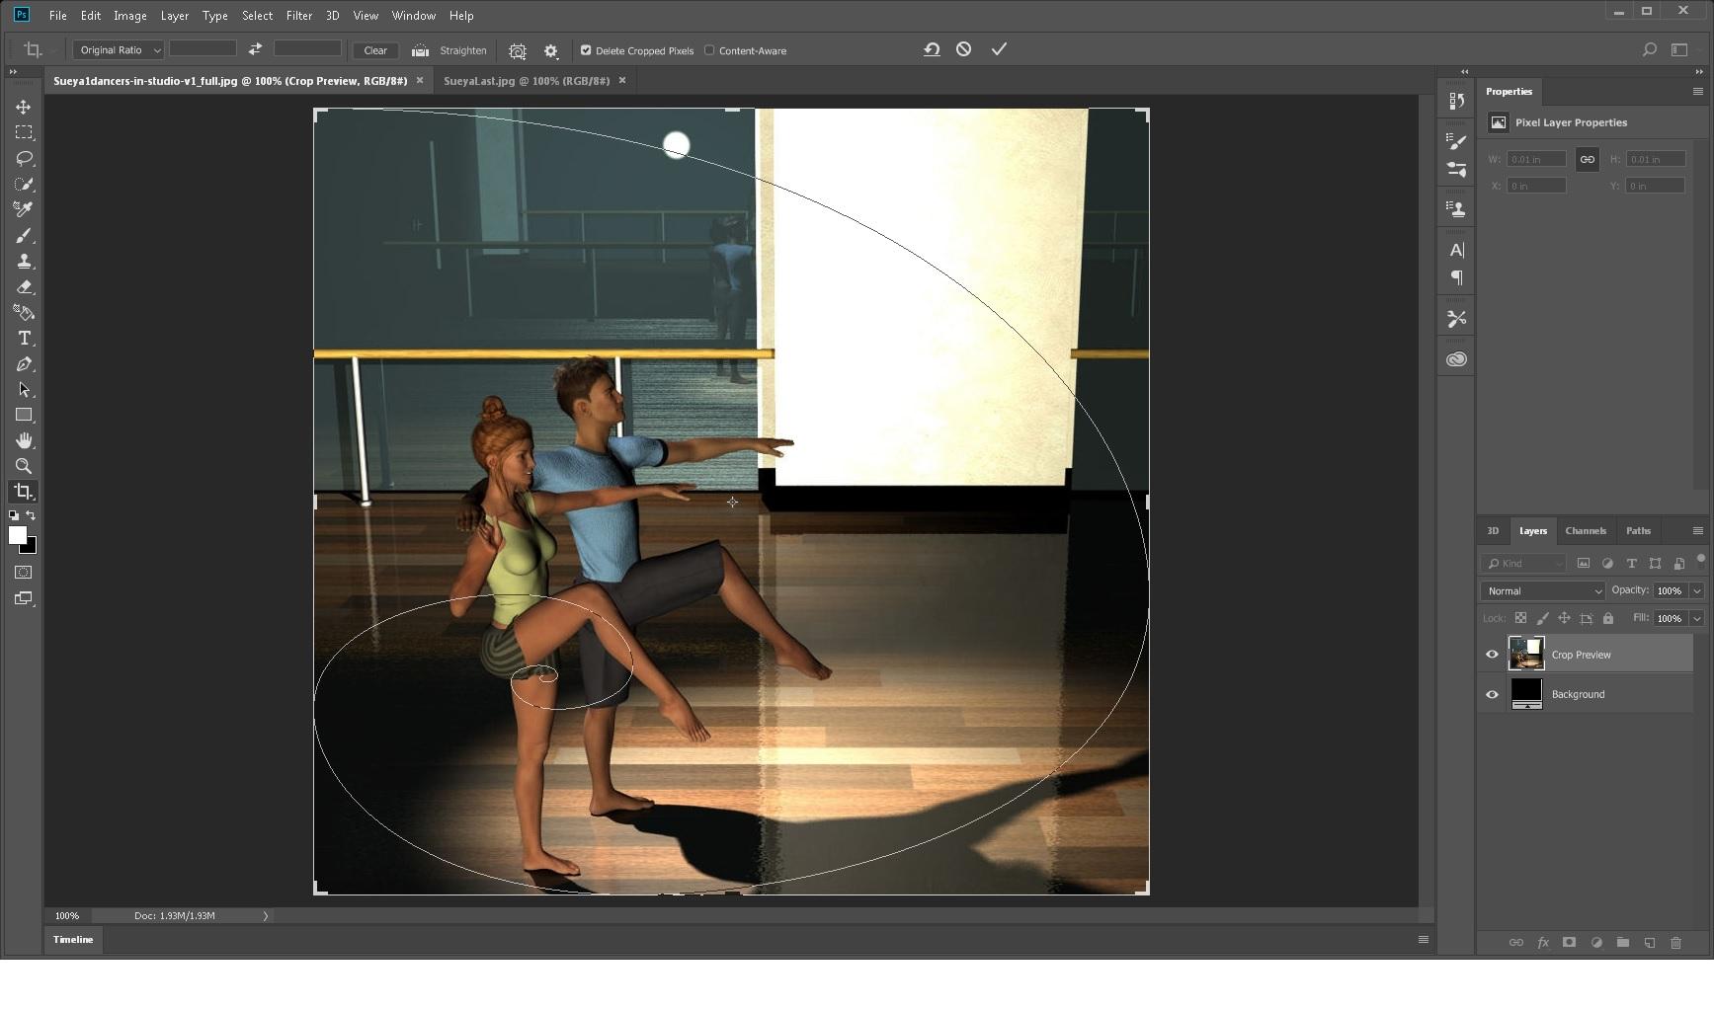Hide the Background layer

(x=1492, y=694)
